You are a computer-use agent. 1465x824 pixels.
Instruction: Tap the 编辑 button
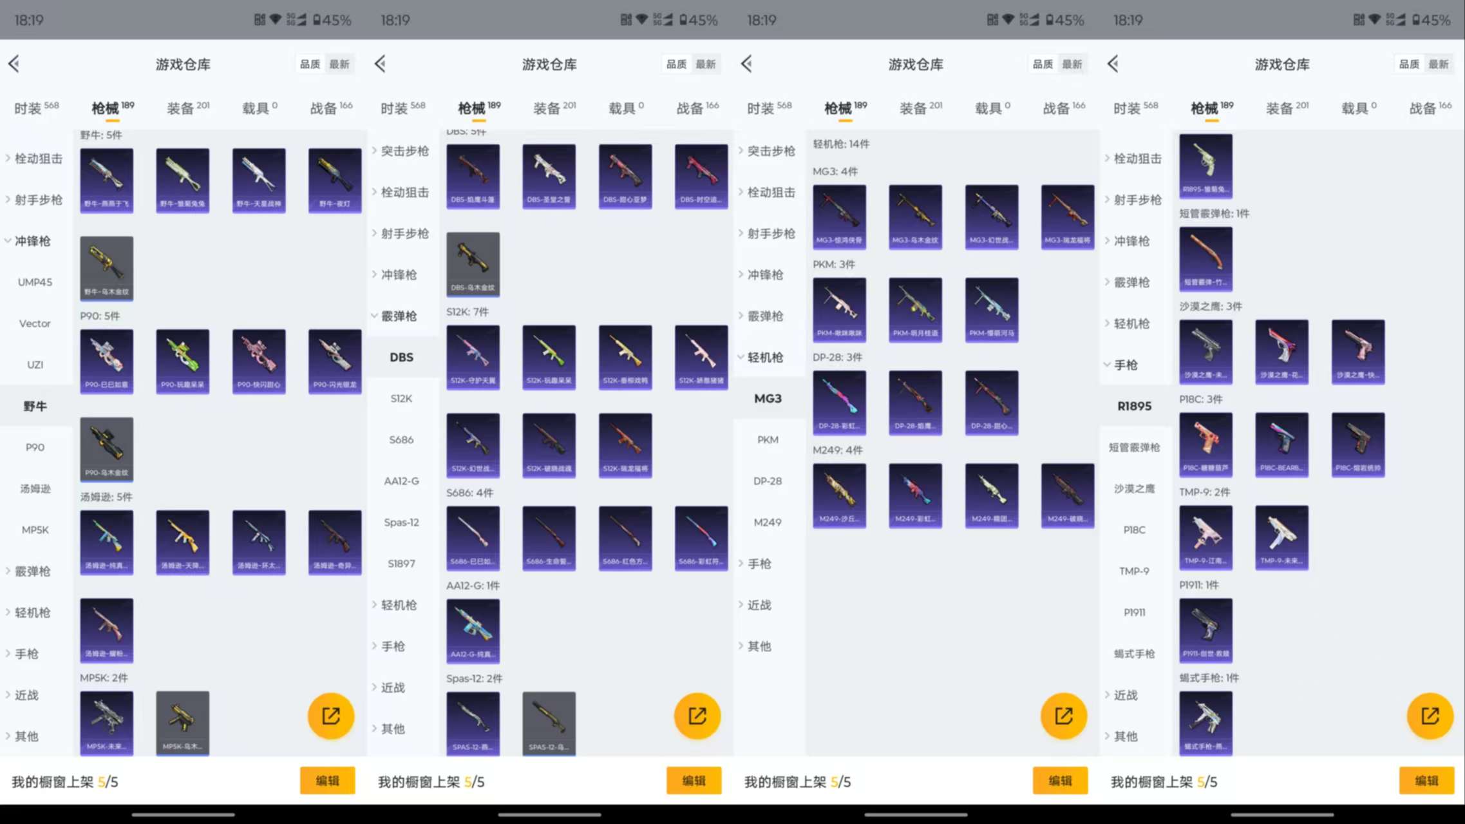click(327, 780)
